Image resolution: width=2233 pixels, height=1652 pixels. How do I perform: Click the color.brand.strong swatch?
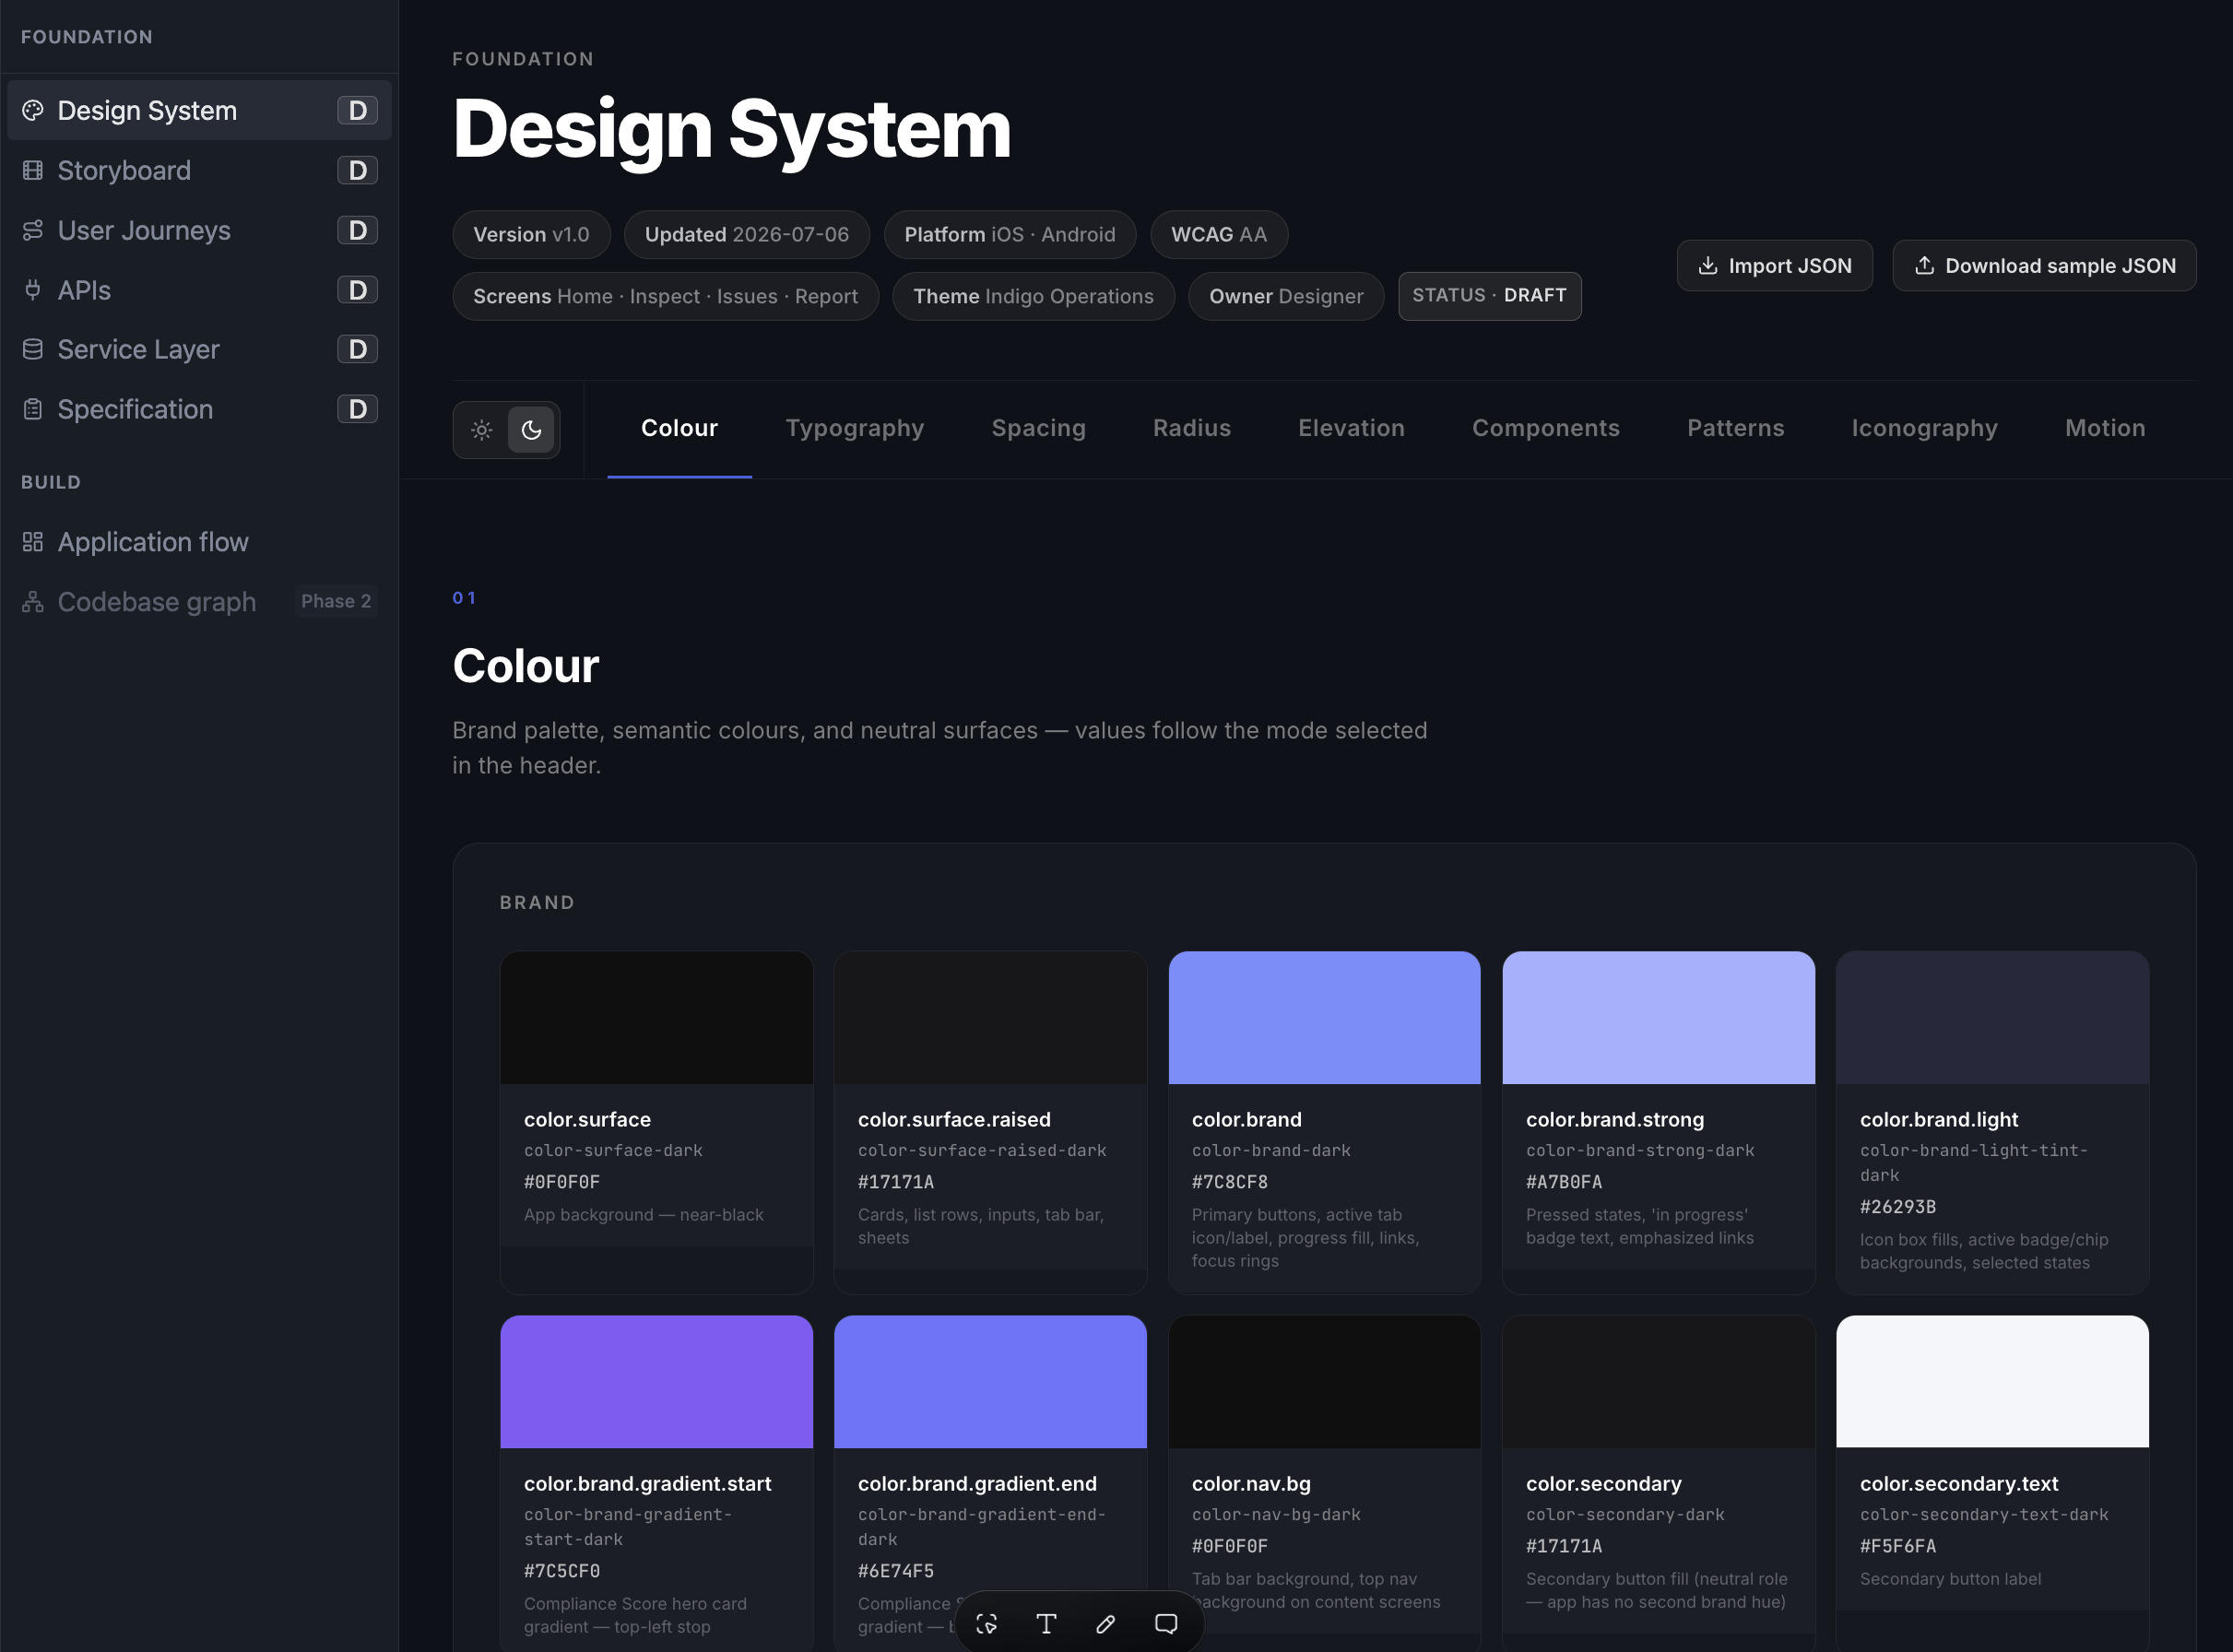[1658, 1018]
